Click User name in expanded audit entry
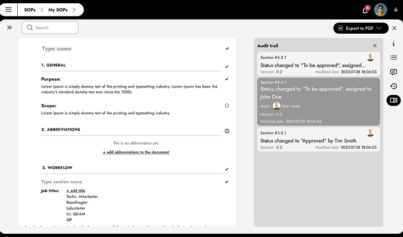This screenshot has height=237, width=403. pos(291,106)
